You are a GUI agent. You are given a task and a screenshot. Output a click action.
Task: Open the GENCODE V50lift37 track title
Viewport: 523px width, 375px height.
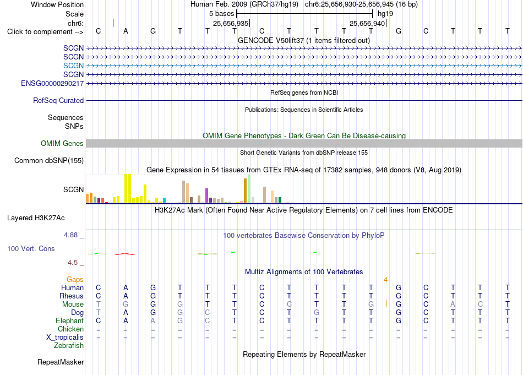304,40
